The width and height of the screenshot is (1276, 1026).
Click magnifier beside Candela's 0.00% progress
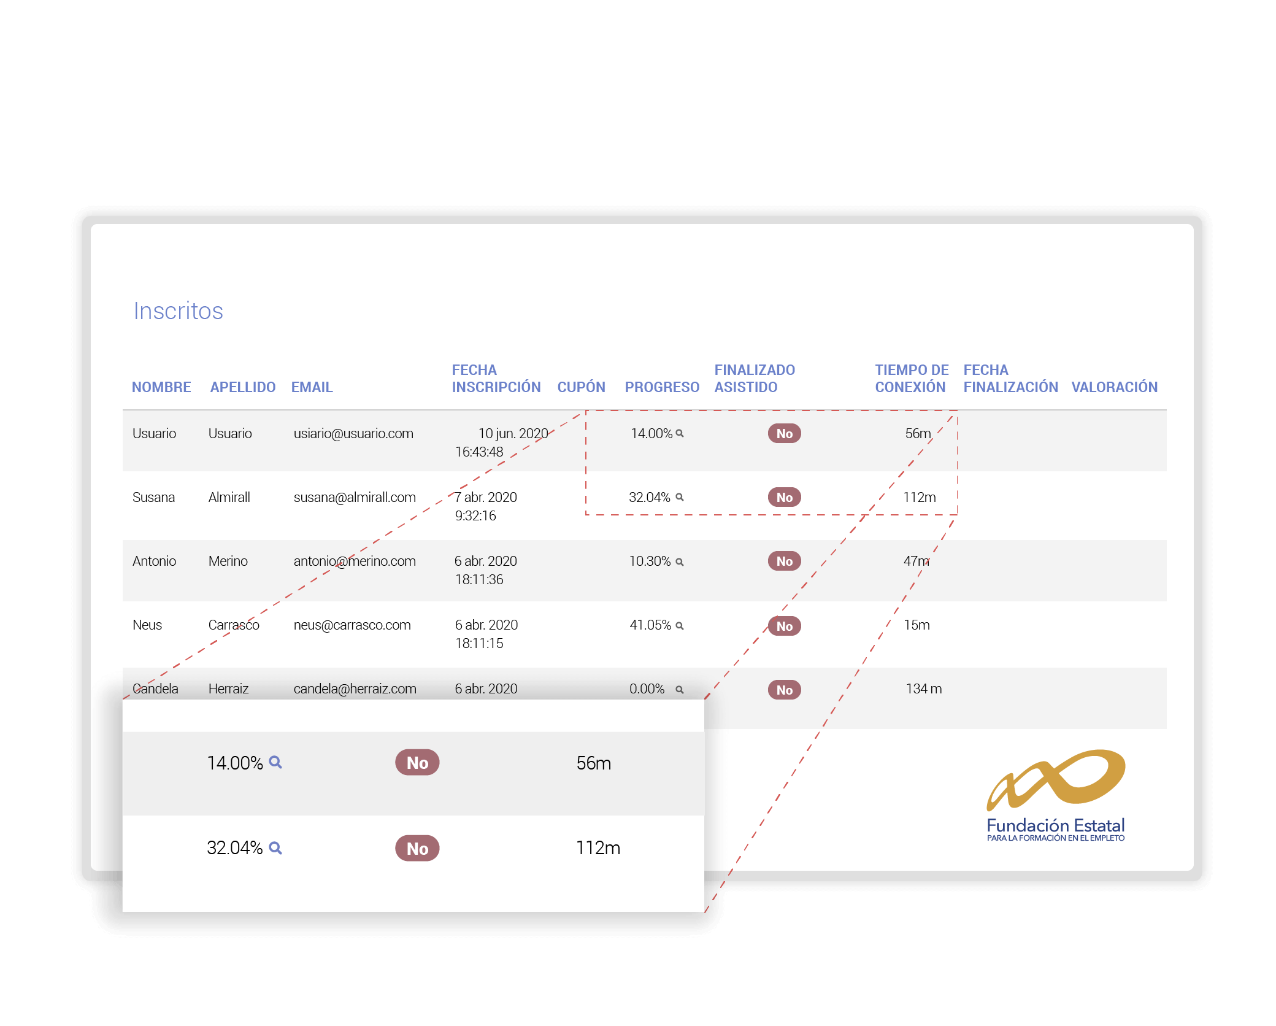[x=680, y=689]
